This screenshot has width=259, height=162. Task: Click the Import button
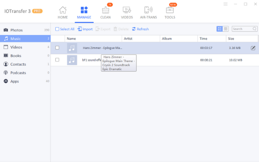85,29
